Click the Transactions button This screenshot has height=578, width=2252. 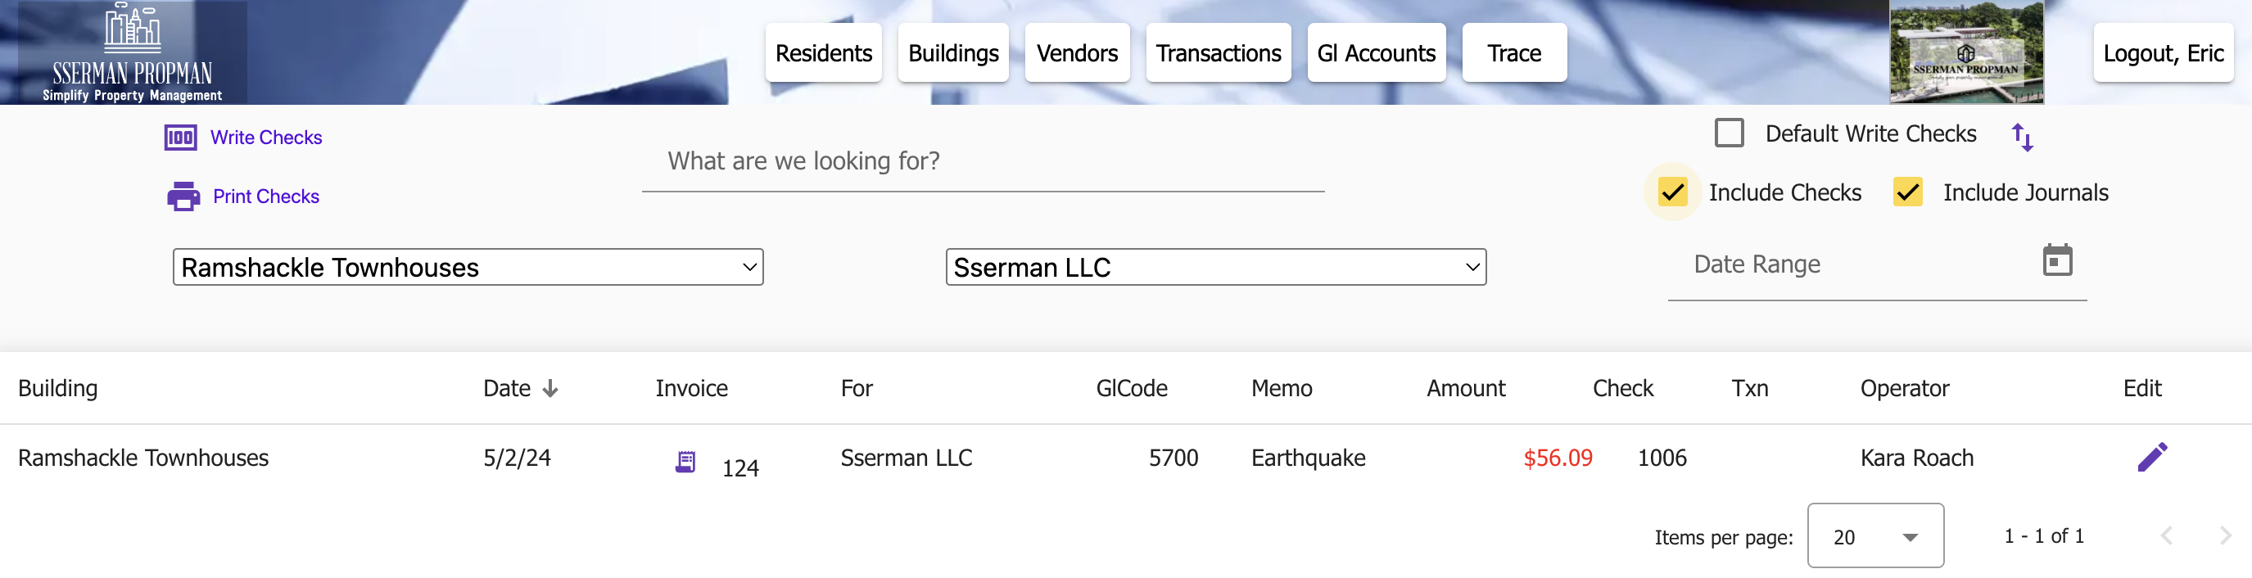click(1218, 53)
